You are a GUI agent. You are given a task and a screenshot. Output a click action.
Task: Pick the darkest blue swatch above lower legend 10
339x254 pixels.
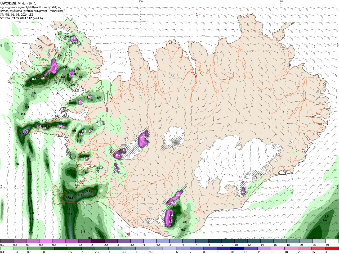[x=237, y=248]
